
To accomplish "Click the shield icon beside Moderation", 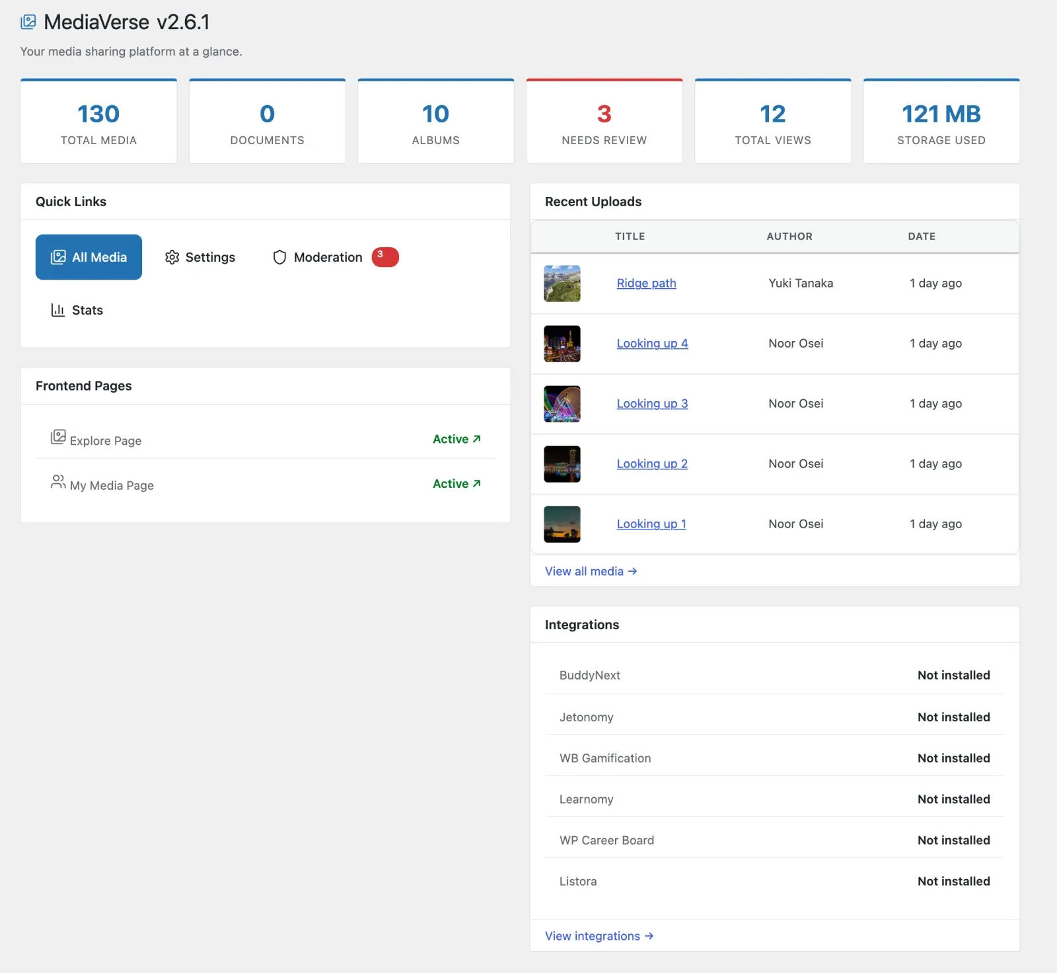I will [279, 257].
